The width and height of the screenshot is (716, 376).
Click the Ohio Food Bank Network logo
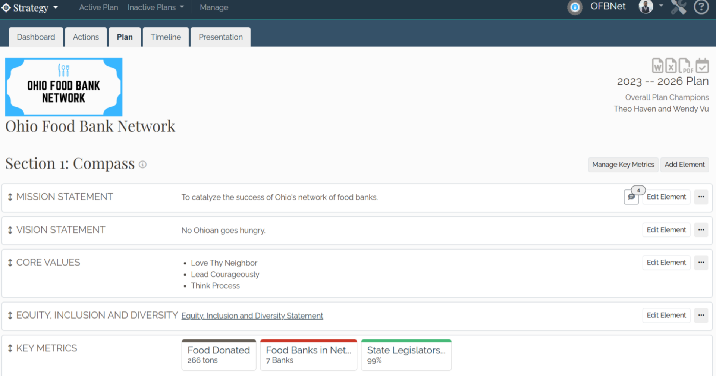pos(64,87)
